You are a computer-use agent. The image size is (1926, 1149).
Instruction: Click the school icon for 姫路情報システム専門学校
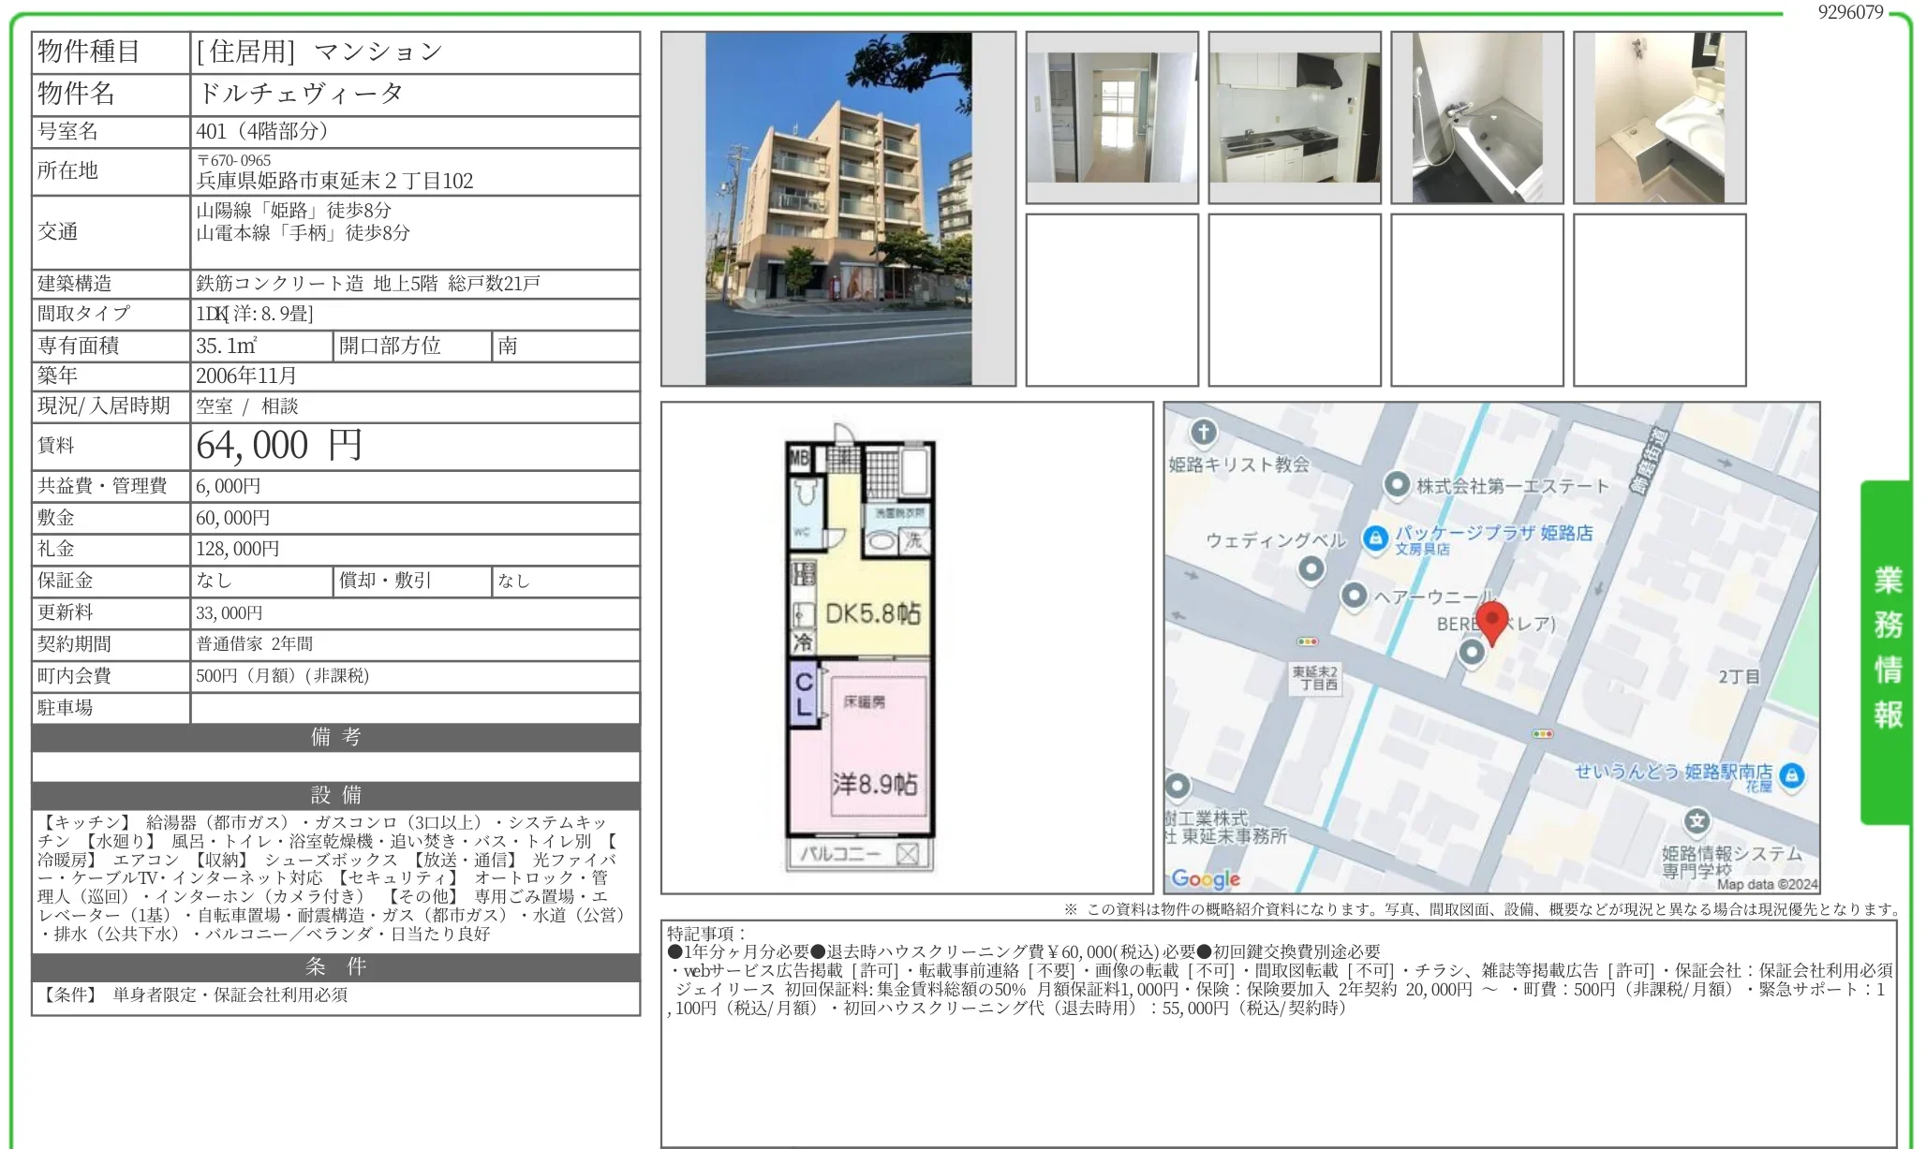(x=1696, y=822)
